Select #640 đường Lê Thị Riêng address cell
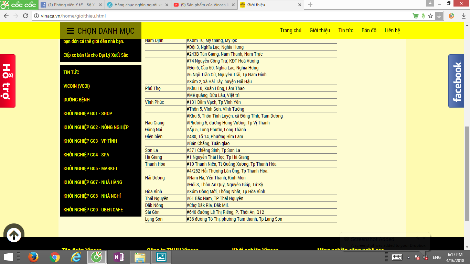 coord(262,212)
